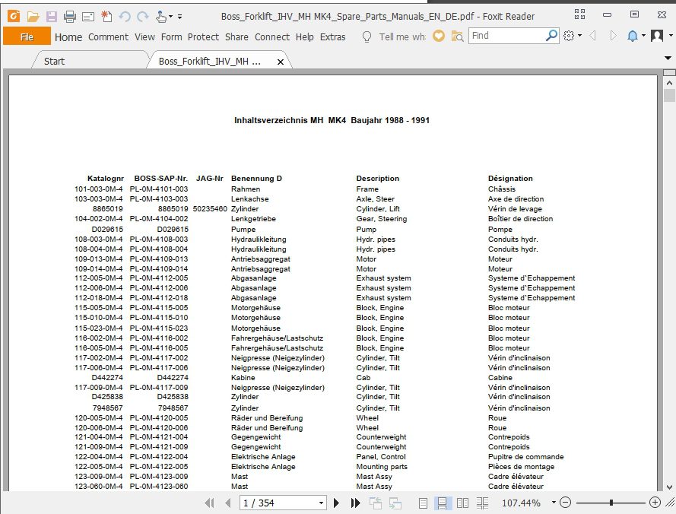Click the Tell me what search box
The height and width of the screenshot is (514, 676).
tap(401, 37)
